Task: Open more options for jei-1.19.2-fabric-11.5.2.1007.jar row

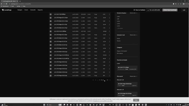Action: [x=109, y=59]
